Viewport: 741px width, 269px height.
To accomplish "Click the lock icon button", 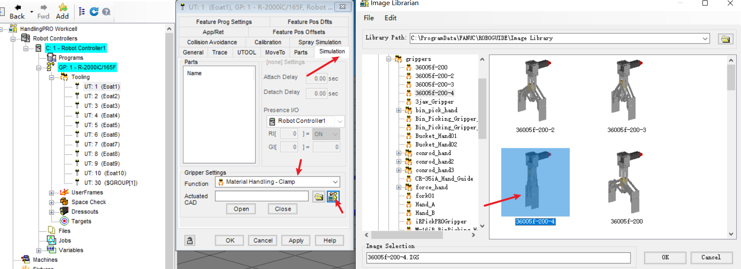I will point(190,240).
